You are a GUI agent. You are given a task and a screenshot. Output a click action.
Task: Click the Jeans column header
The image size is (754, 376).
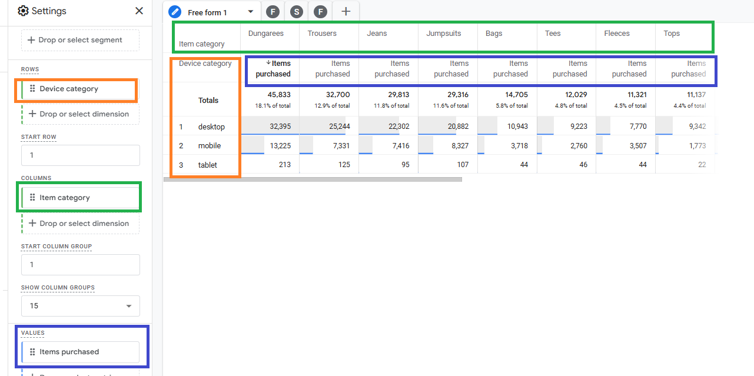(377, 34)
